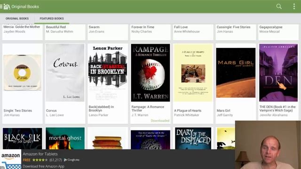Click author name Jon Evans
301x169 pixels.
[x=96, y=31]
